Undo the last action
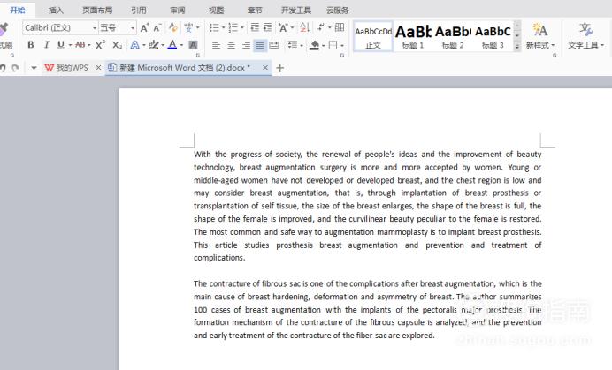Screen dimensions: 612x370 [x=3, y=68]
